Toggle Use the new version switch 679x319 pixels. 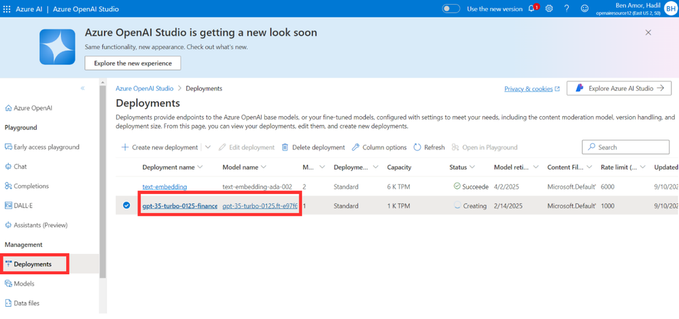451,9
